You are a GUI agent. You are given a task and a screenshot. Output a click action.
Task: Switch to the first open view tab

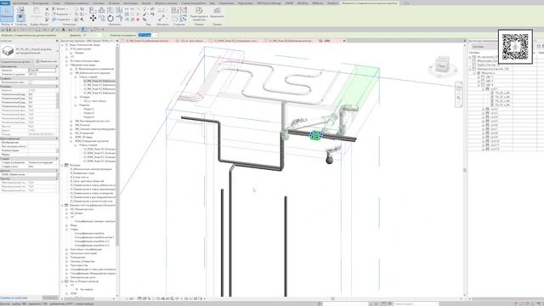147,41
